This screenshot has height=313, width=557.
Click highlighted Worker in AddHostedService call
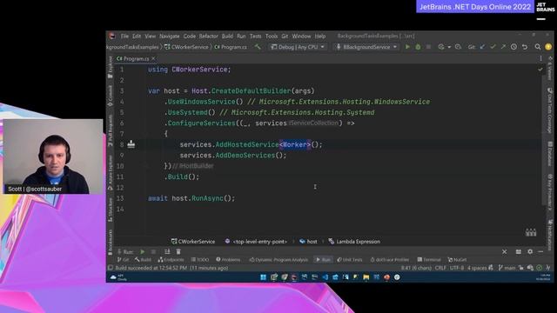[295, 144]
